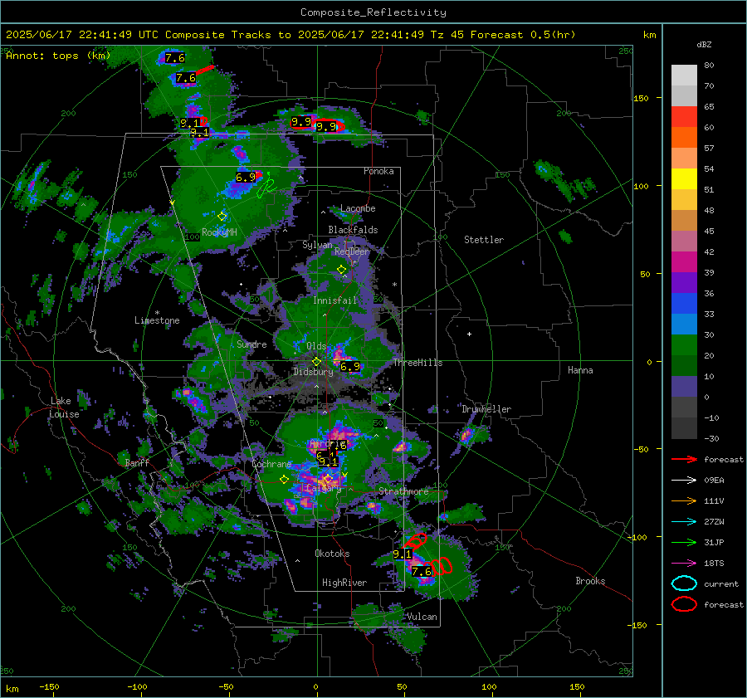Click the topmost 7.6 storm top label
Viewport: 747px width, 698px height.
[x=175, y=58]
